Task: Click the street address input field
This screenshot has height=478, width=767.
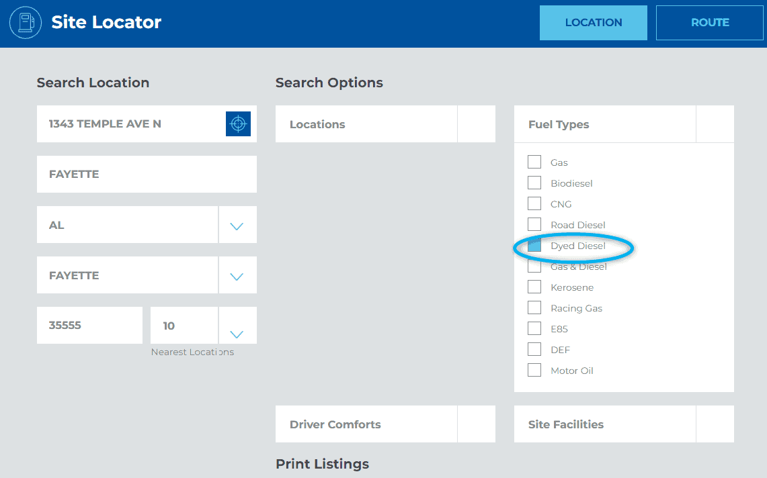Action: (131, 124)
